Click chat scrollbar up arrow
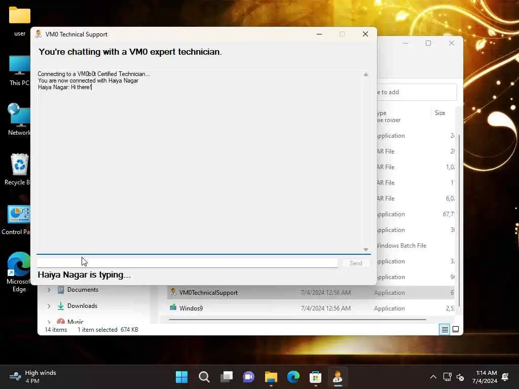 pos(366,74)
